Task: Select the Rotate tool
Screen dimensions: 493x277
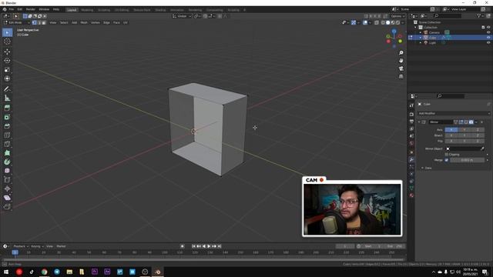Action: coord(7,61)
